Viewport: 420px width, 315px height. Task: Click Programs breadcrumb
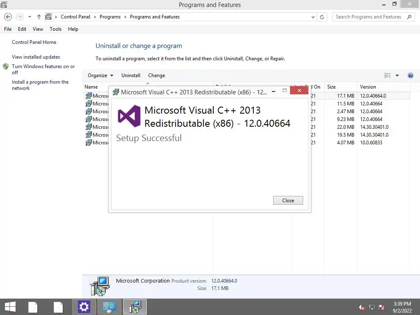coord(110,16)
